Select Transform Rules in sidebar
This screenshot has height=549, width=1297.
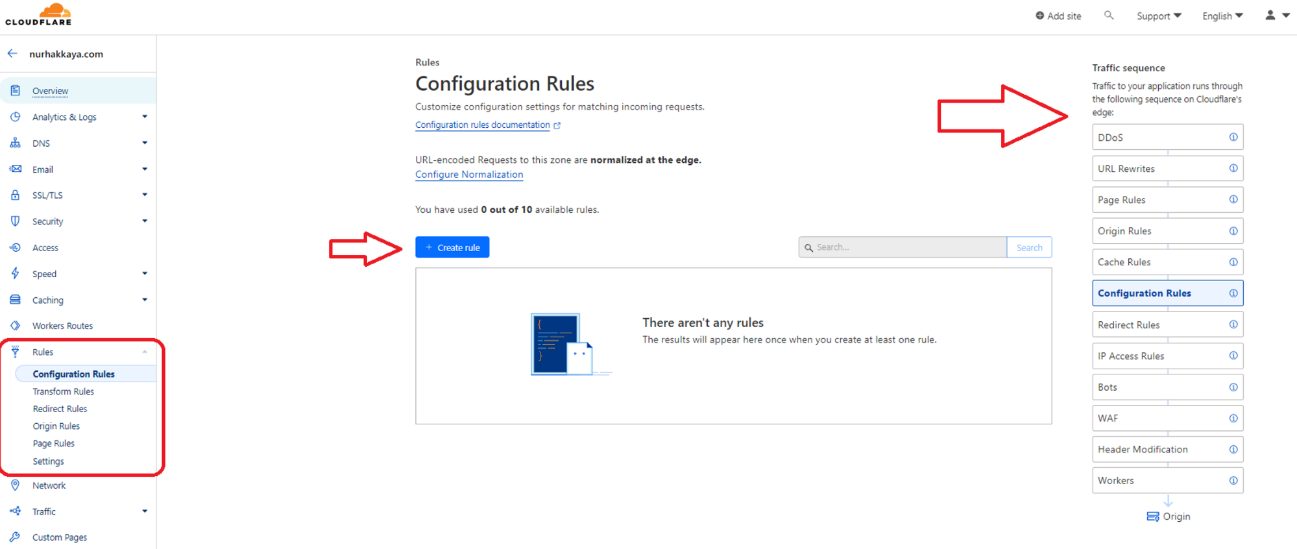click(x=64, y=391)
